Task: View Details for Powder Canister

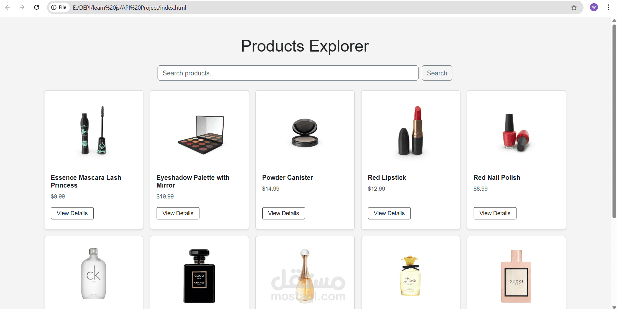Action: 284,213
